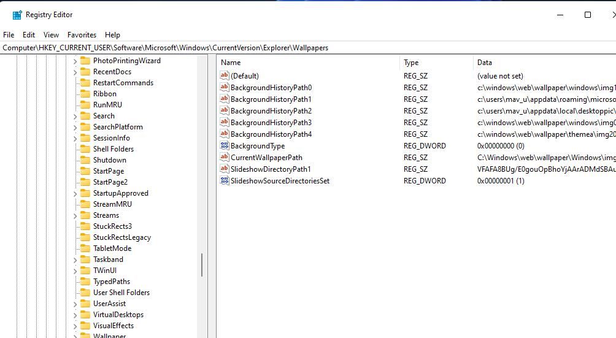The width and height of the screenshot is (616, 338).
Task: Click the BackgroundHistoryPath2 string icon
Action: [x=225, y=110]
